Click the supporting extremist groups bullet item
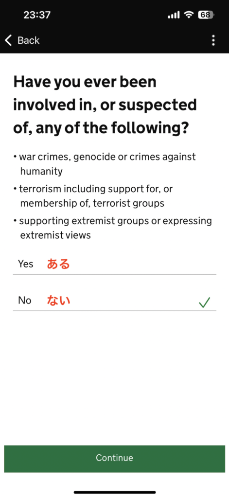 (112, 228)
